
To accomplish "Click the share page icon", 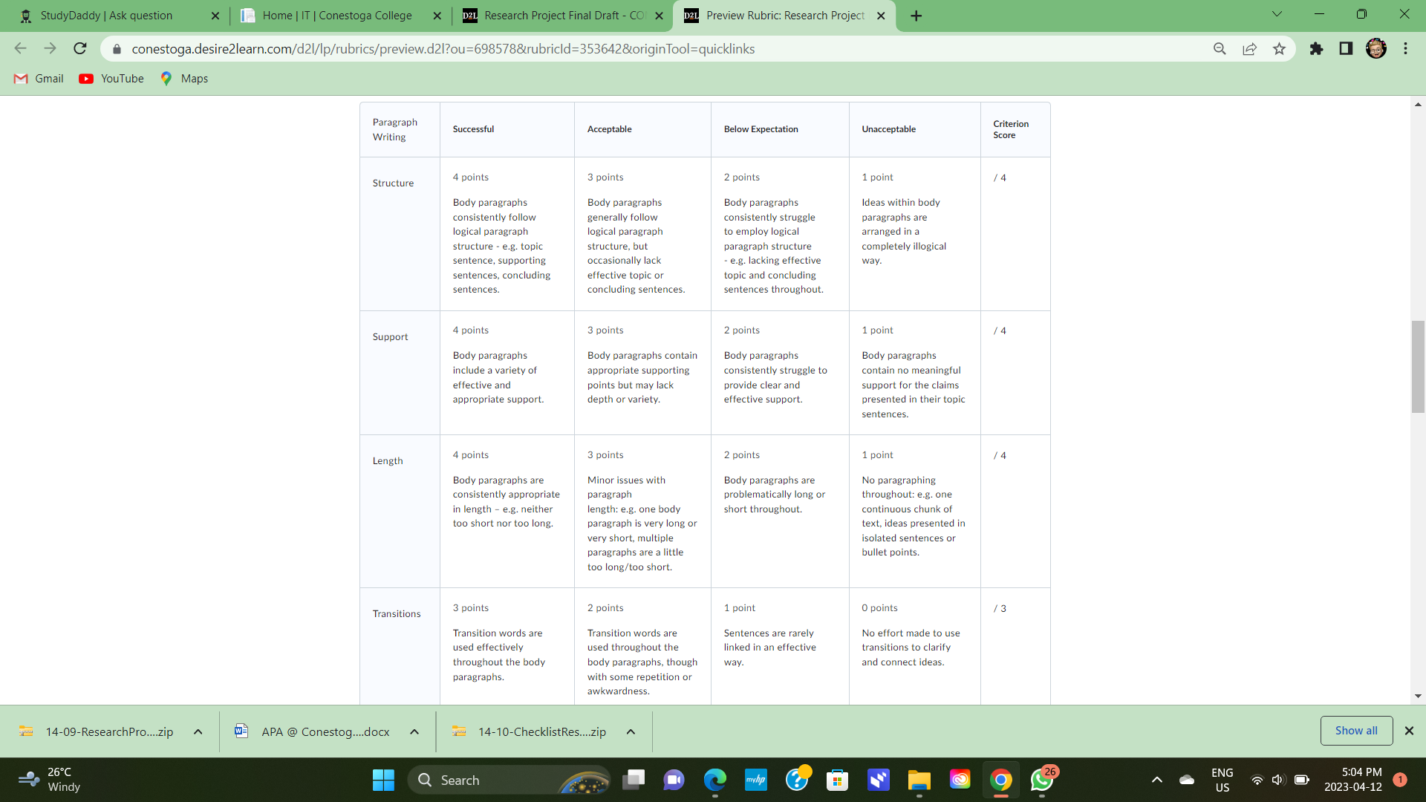I will click(1249, 49).
